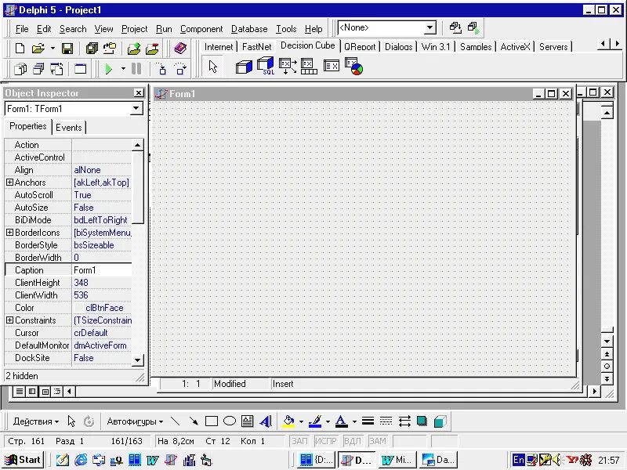The width and height of the screenshot is (627, 470).
Task: Click the Caption value field Form1
Action: [x=102, y=270]
